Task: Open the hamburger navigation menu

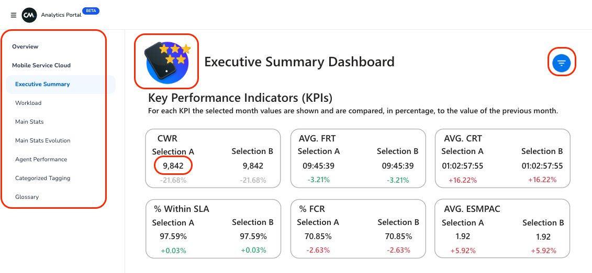Action: pos(14,15)
